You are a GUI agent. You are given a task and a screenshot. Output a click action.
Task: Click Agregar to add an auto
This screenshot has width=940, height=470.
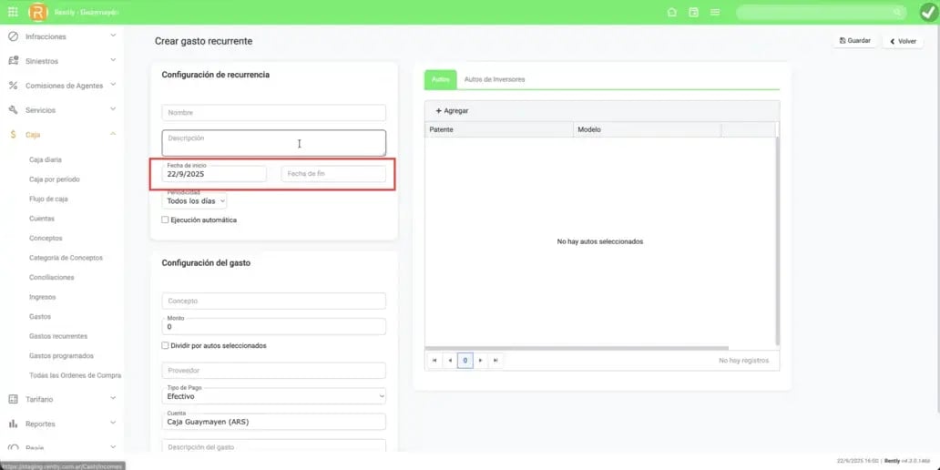pos(452,110)
